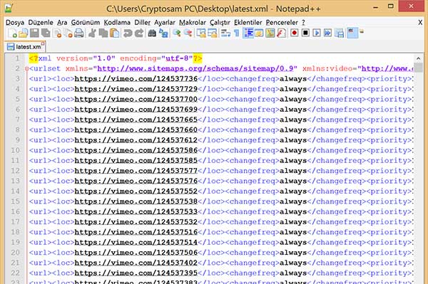The height and width of the screenshot is (284, 428).
Task: Click the Cut scissors icon
Action: coord(92,33)
